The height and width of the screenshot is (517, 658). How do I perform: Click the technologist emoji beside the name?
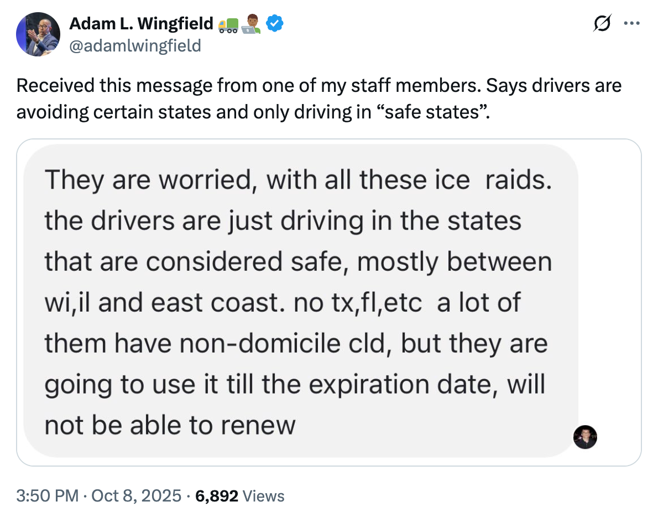coord(252,24)
